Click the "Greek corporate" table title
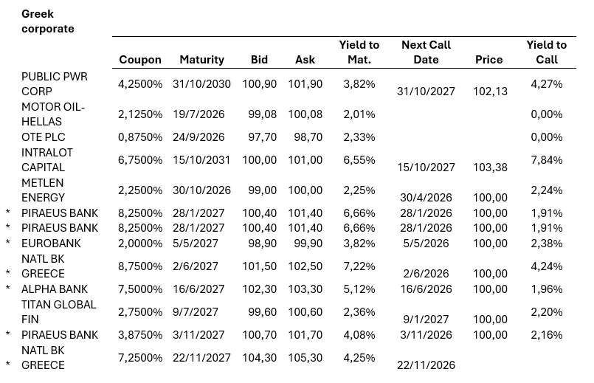 coord(48,21)
